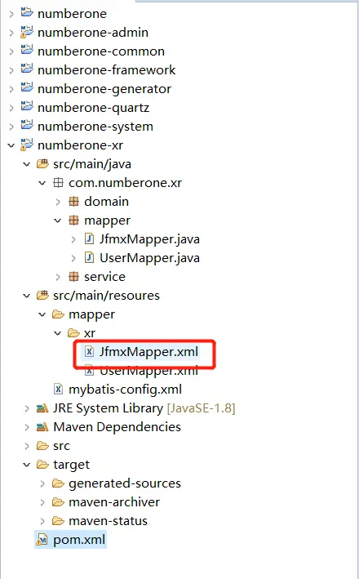Expand the service package
Image resolution: width=359 pixels, height=579 pixels.
58,277
